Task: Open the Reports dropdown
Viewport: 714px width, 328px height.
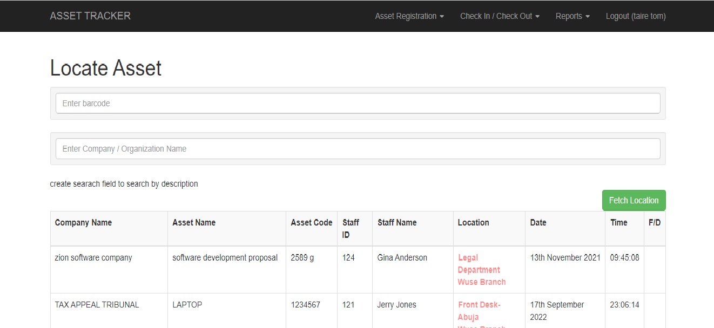Action: (572, 16)
